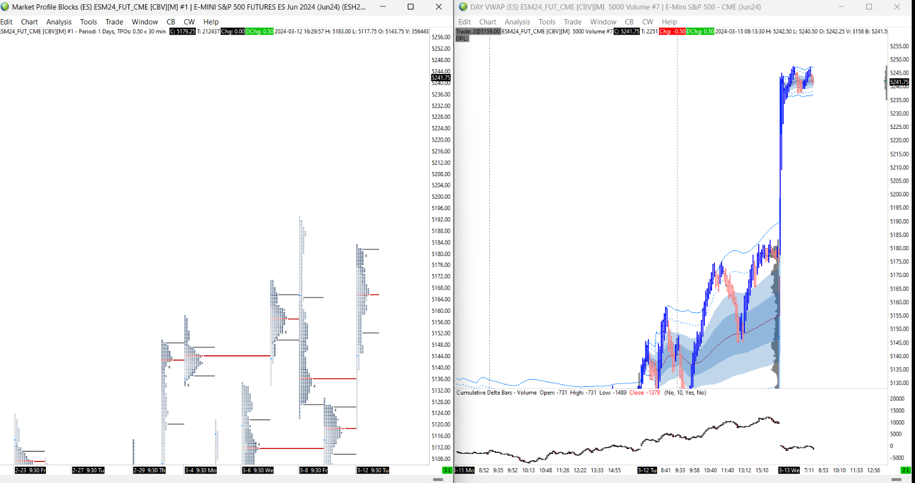Click the 'DPL:' label in DAY VWAP window
915x483 pixels.
tap(461, 38)
